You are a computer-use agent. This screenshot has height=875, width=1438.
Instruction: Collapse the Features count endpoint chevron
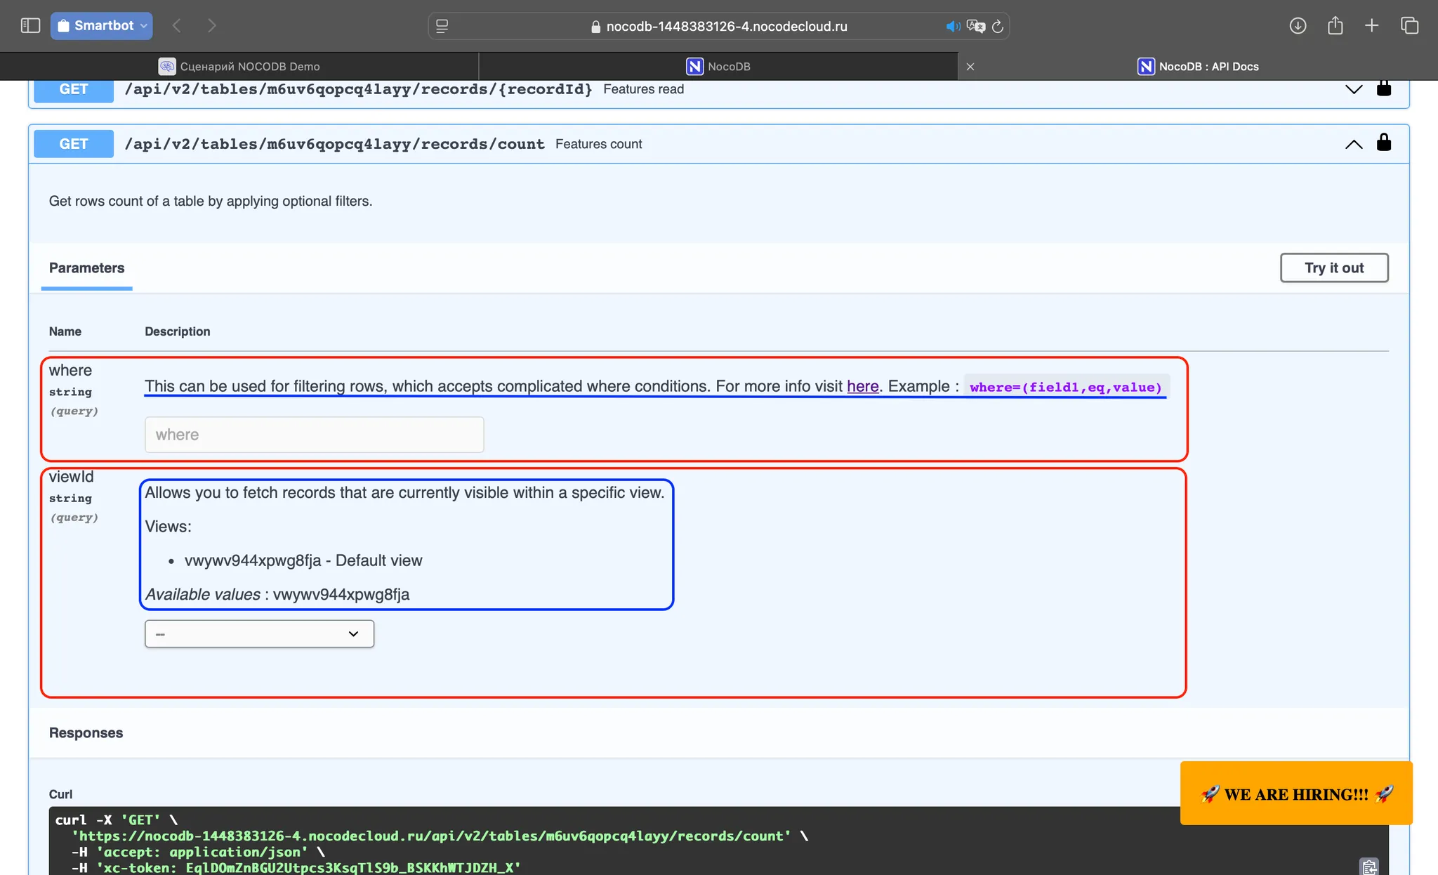click(x=1354, y=144)
